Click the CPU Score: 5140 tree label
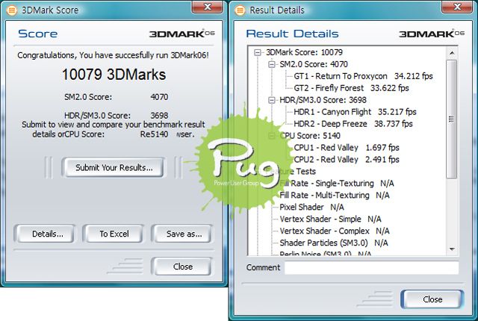The image size is (478, 321). (310, 136)
